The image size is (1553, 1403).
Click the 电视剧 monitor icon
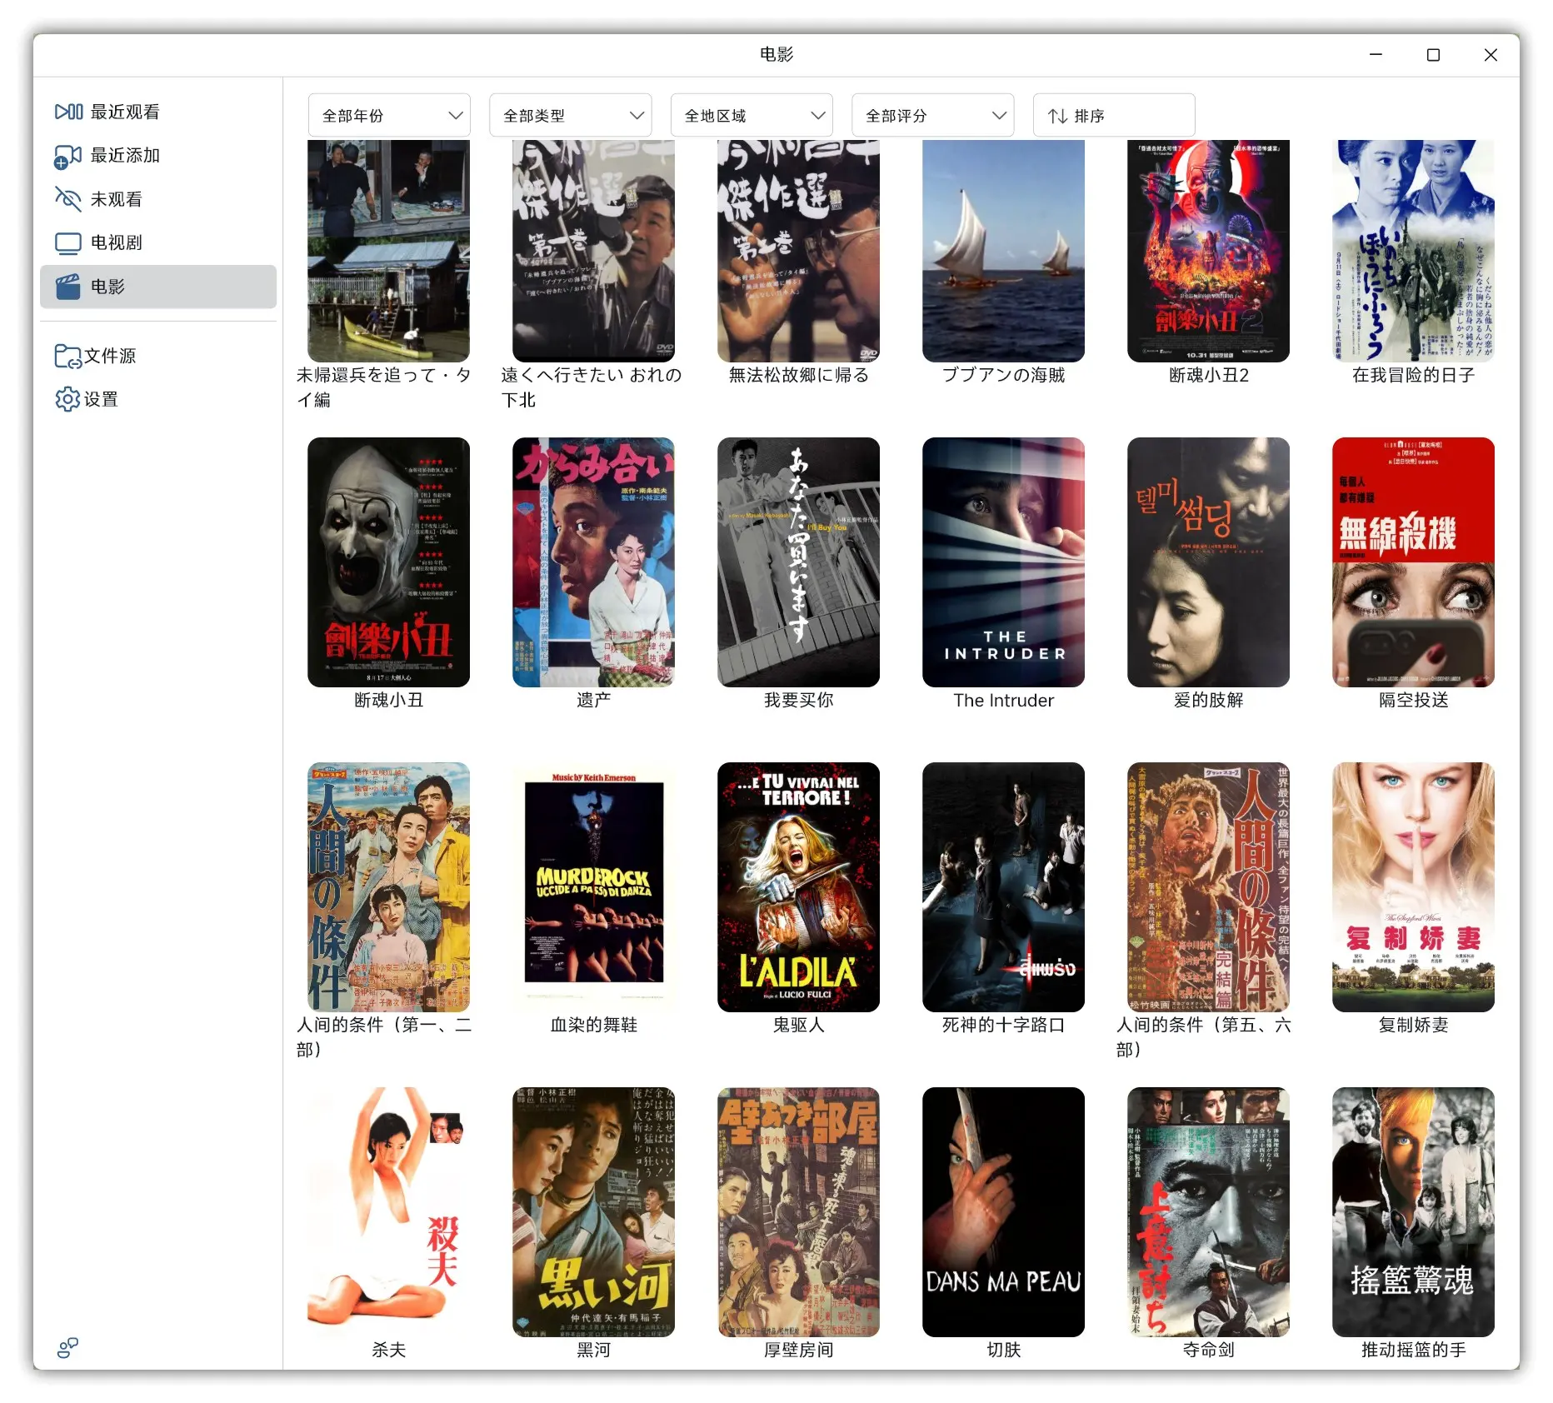tap(68, 242)
